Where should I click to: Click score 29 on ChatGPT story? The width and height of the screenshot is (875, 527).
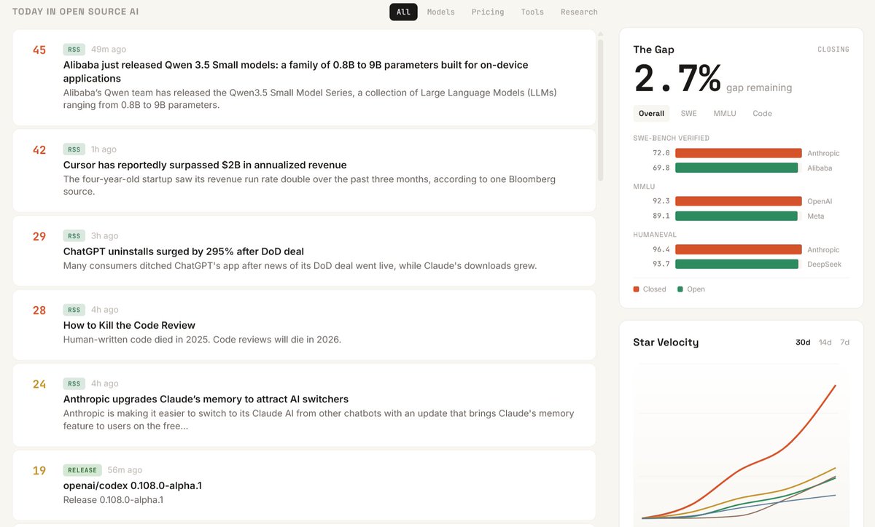(39, 236)
